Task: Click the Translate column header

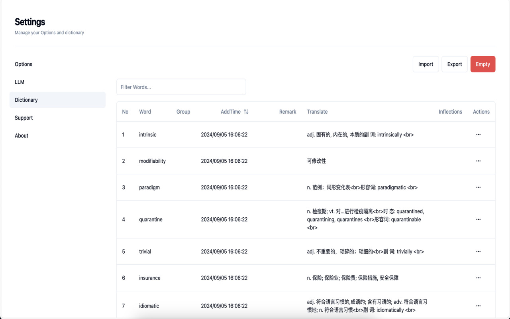Action: pyautogui.click(x=317, y=112)
